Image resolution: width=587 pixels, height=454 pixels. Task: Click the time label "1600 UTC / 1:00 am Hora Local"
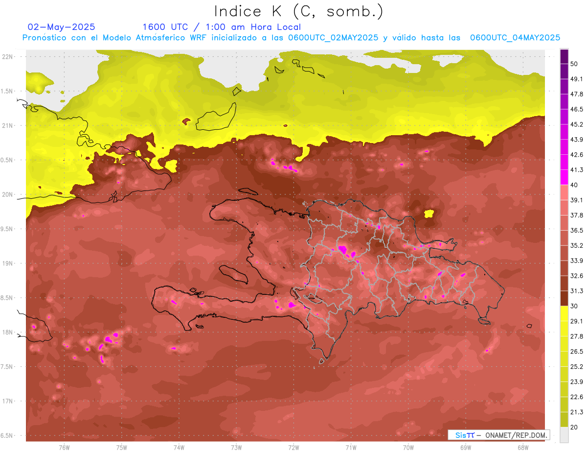coord(222,27)
